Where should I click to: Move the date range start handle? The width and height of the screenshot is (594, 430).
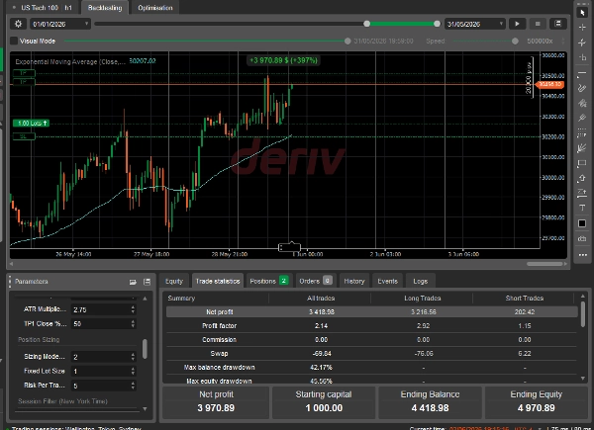(366, 24)
